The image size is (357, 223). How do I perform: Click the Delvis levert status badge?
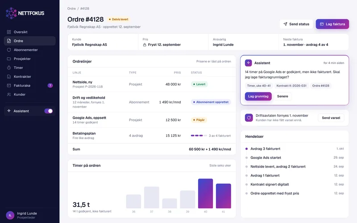click(x=118, y=19)
